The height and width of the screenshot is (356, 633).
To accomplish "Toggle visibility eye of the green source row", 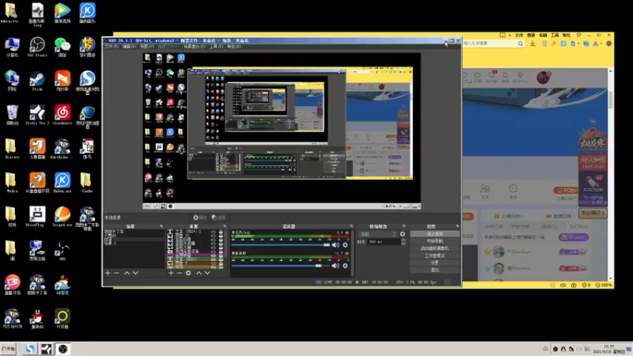I will pyautogui.click(x=213, y=259).
